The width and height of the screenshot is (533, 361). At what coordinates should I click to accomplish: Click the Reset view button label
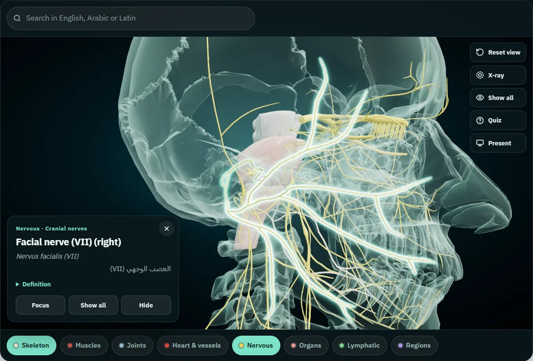[x=504, y=52]
